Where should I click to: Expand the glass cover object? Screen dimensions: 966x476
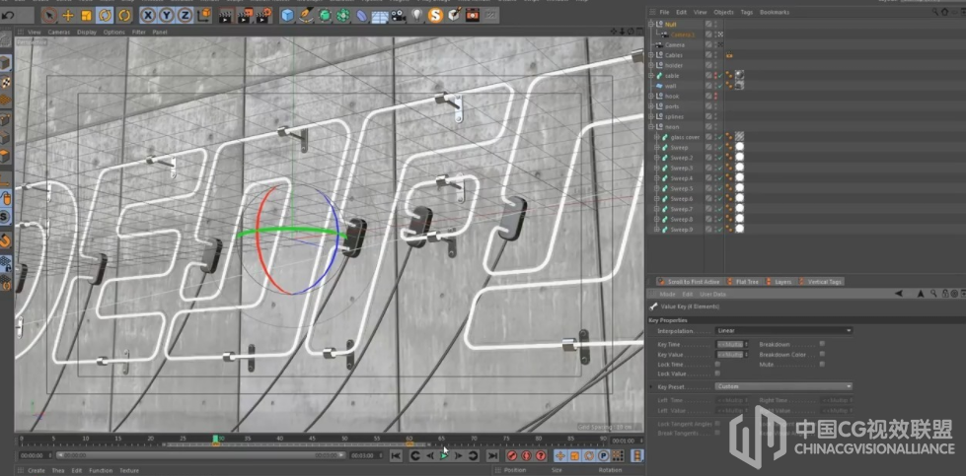657,137
